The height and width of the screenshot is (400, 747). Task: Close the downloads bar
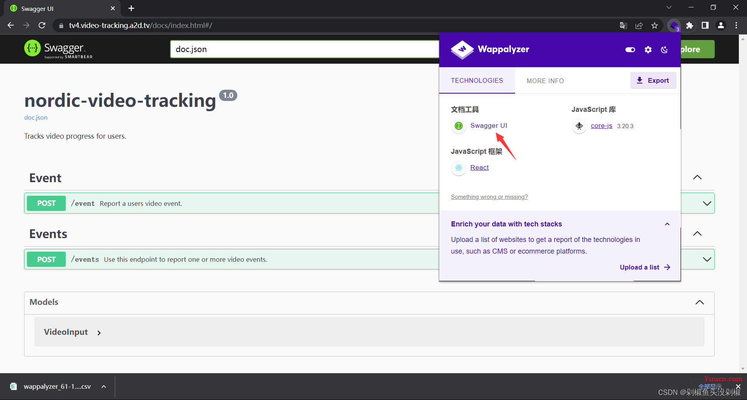[738, 386]
